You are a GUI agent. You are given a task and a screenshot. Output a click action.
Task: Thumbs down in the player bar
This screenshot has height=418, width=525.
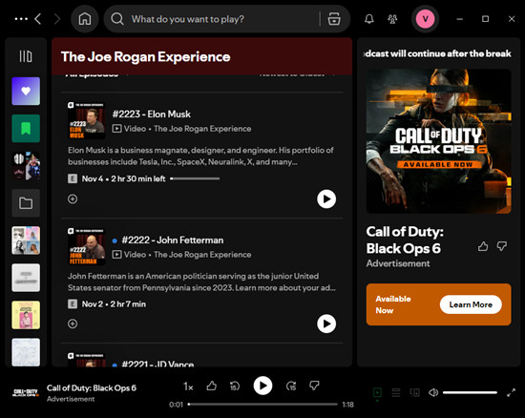tap(314, 386)
